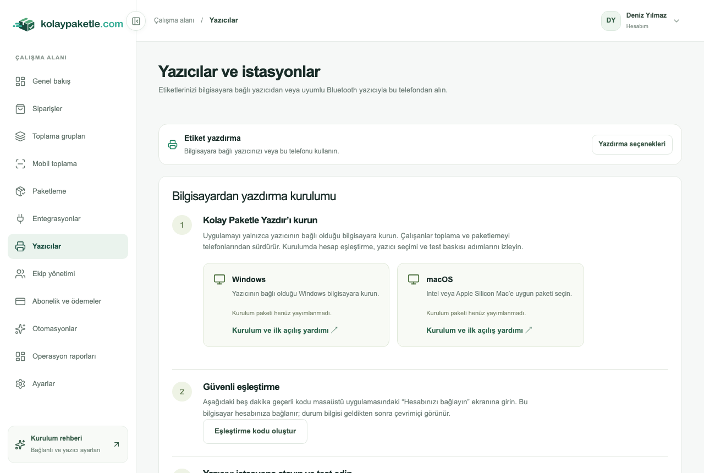
Task: Click the Eşleştirme kodu oluştur button
Action: 255,431
